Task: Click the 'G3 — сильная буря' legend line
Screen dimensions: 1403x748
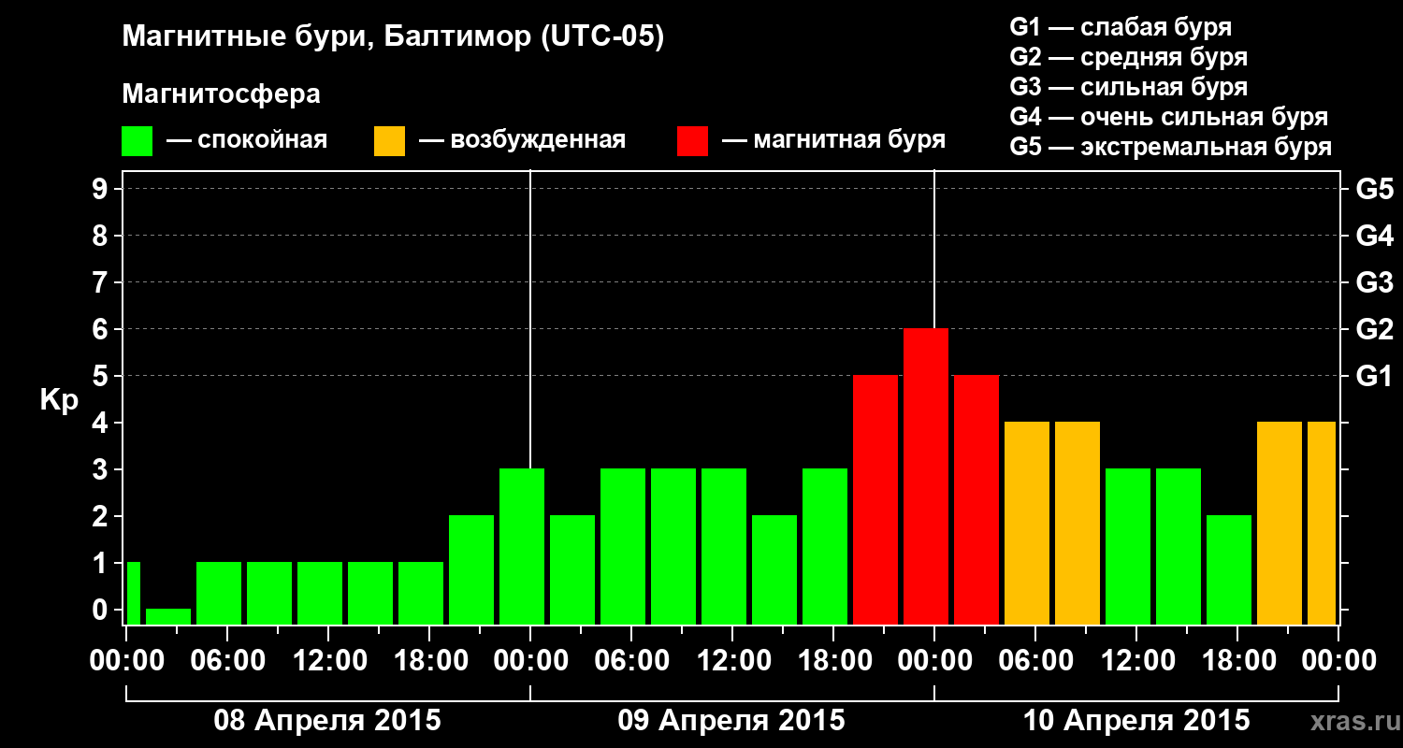Action: click(x=1129, y=87)
